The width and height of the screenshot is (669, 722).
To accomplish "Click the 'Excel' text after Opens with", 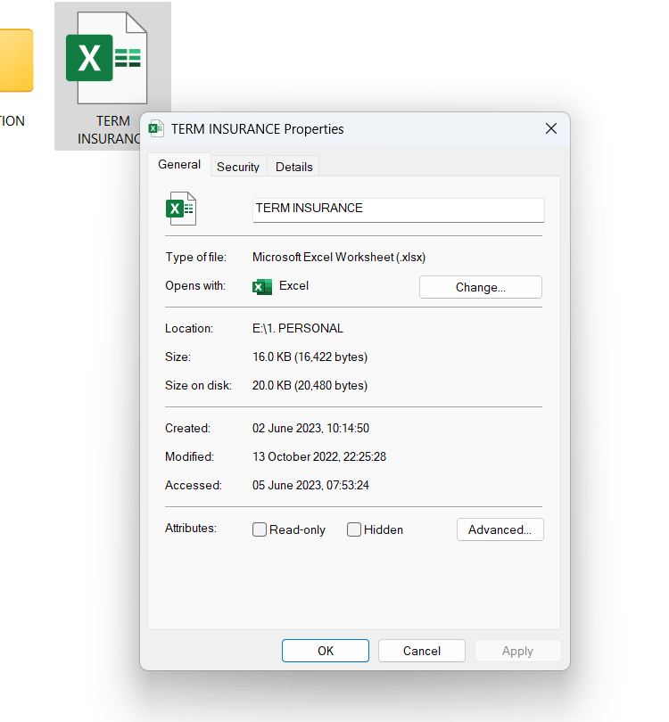I will pos(294,285).
